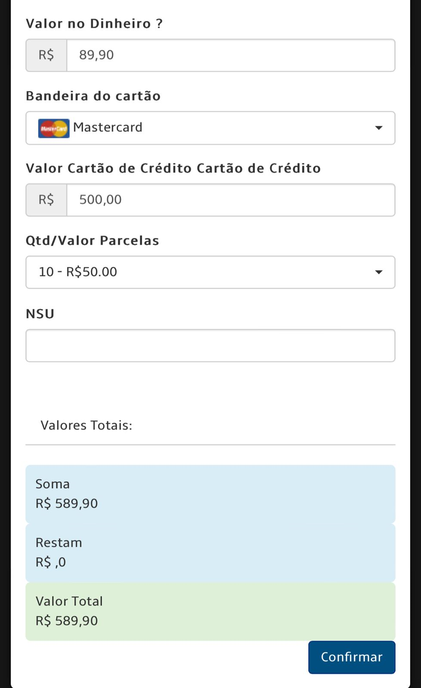The image size is (421, 688).
Task: Open the Bandeira do cartão dropdown arrow
Action: pyautogui.click(x=378, y=128)
